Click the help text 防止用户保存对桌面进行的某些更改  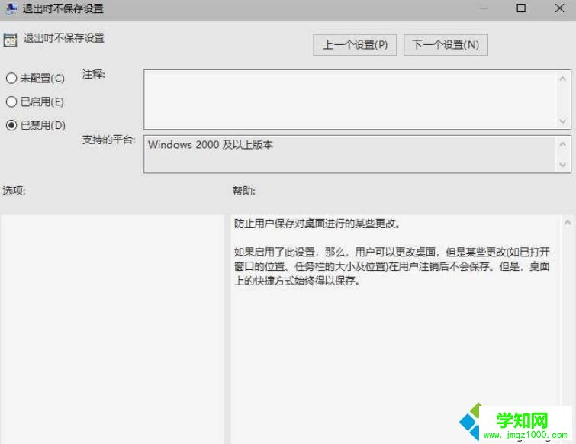tap(317, 224)
